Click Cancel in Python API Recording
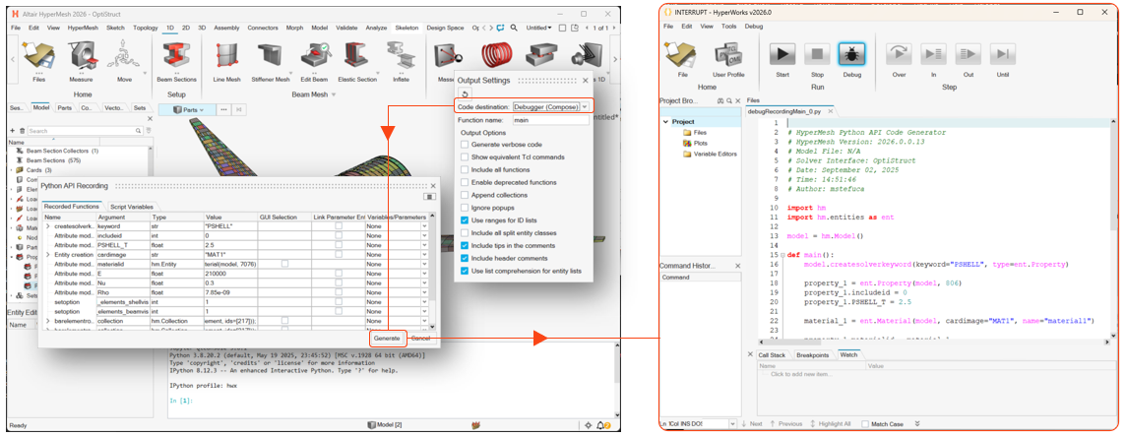This screenshot has width=1126, height=437. point(420,338)
